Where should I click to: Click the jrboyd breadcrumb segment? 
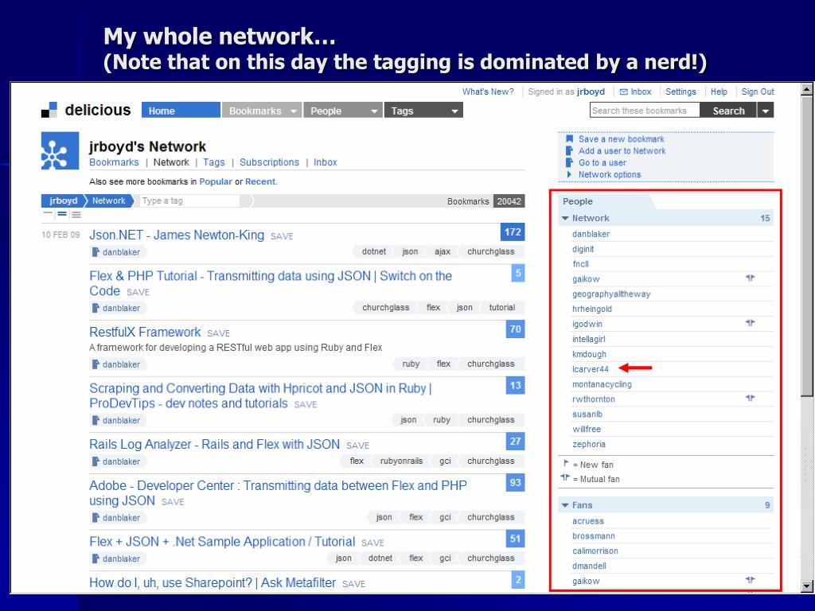click(63, 200)
